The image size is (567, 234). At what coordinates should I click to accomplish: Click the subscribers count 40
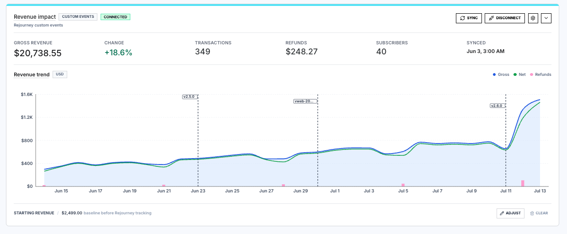[381, 52]
